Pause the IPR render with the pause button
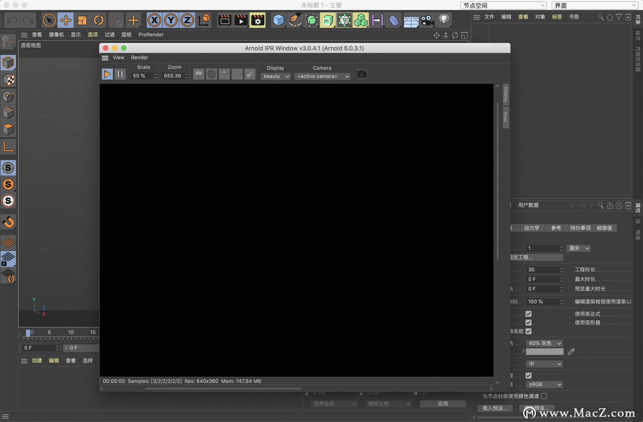 click(x=120, y=74)
